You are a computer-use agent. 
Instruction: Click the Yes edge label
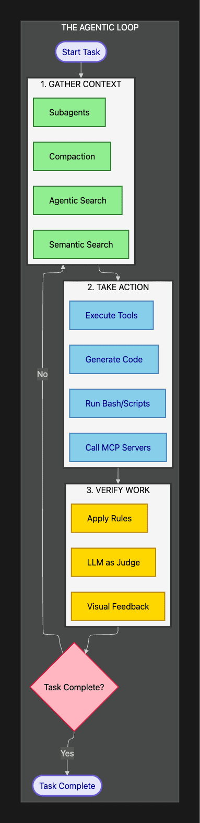click(67, 753)
